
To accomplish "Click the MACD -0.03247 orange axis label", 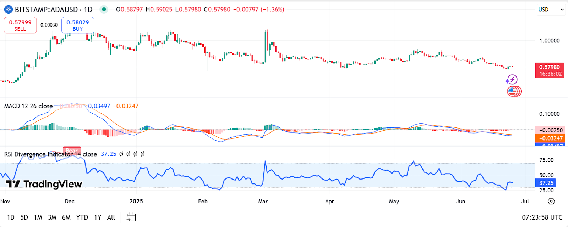I will pos(550,138).
